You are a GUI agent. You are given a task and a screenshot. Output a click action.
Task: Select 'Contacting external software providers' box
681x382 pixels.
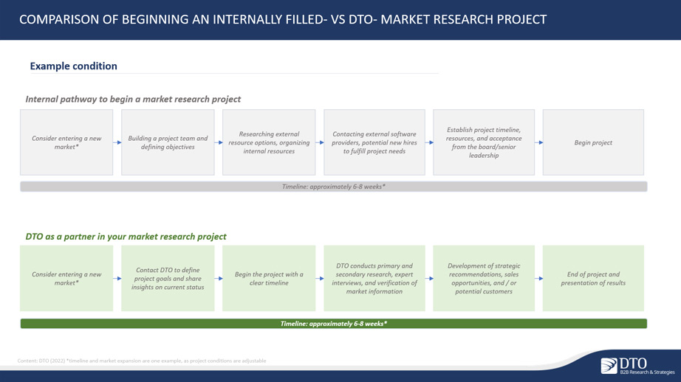(x=374, y=142)
